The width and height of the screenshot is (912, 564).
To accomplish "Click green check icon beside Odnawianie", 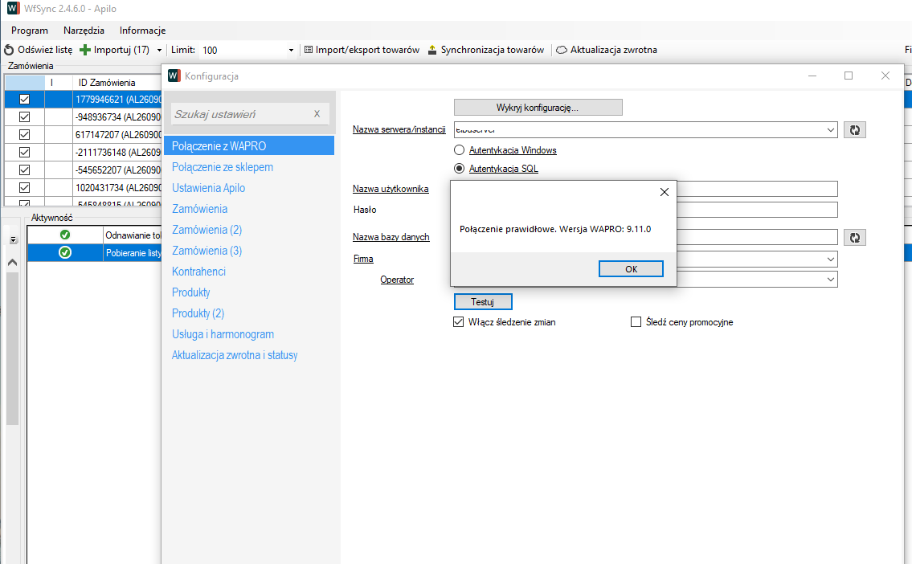I will click(x=65, y=235).
